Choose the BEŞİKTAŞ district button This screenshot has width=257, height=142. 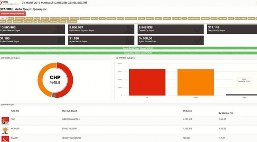click(95, 19)
